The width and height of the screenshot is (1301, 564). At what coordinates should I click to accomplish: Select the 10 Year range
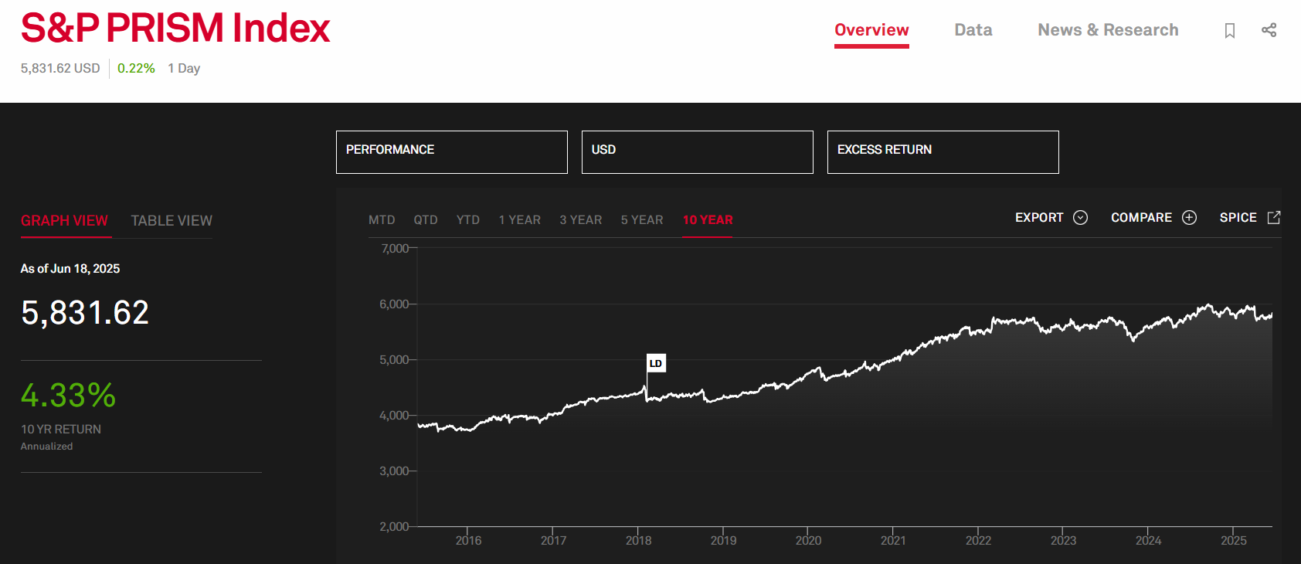[708, 220]
